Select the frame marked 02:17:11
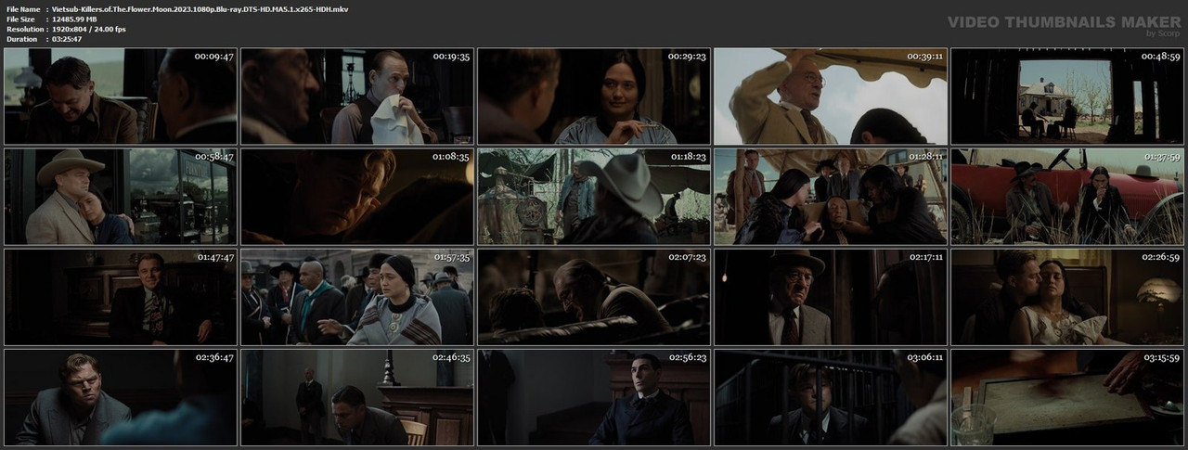Viewport: 1188px width, 450px height. (x=831, y=297)
